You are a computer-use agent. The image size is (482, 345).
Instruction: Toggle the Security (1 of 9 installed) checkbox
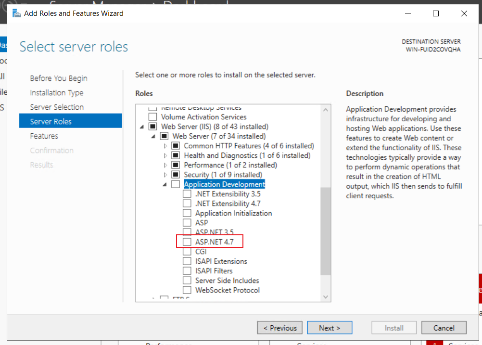(x=176, y=175)
